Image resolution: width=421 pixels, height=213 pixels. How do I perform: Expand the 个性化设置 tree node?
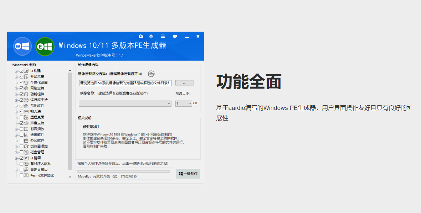16,83
